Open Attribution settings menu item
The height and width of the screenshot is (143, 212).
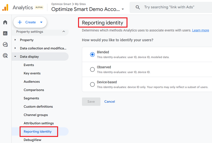pos(39,123)
